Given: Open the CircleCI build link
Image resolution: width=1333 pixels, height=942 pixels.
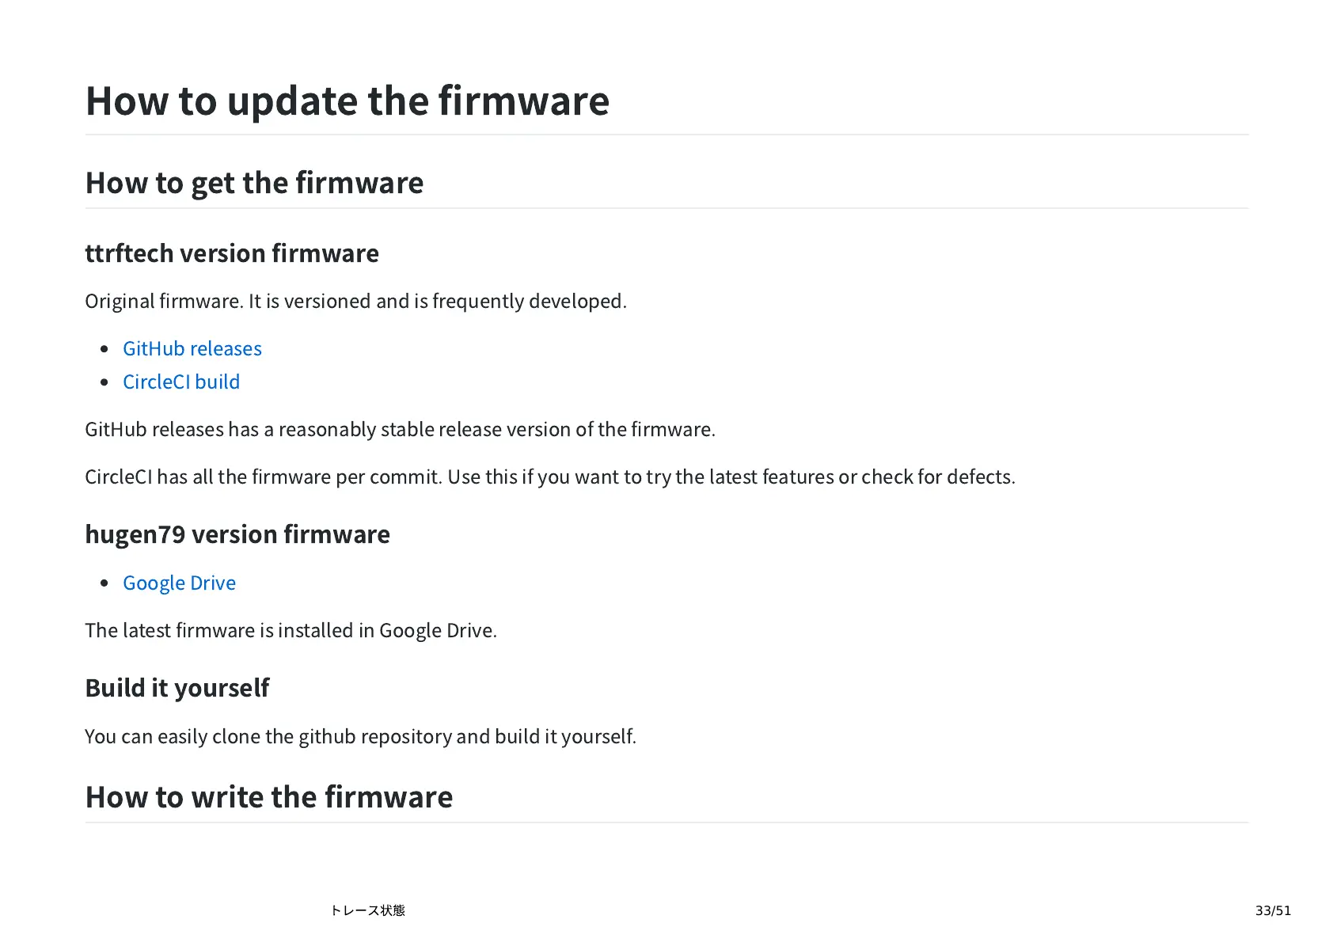Looking at the screenshot, I should click(x=180, y=382).
